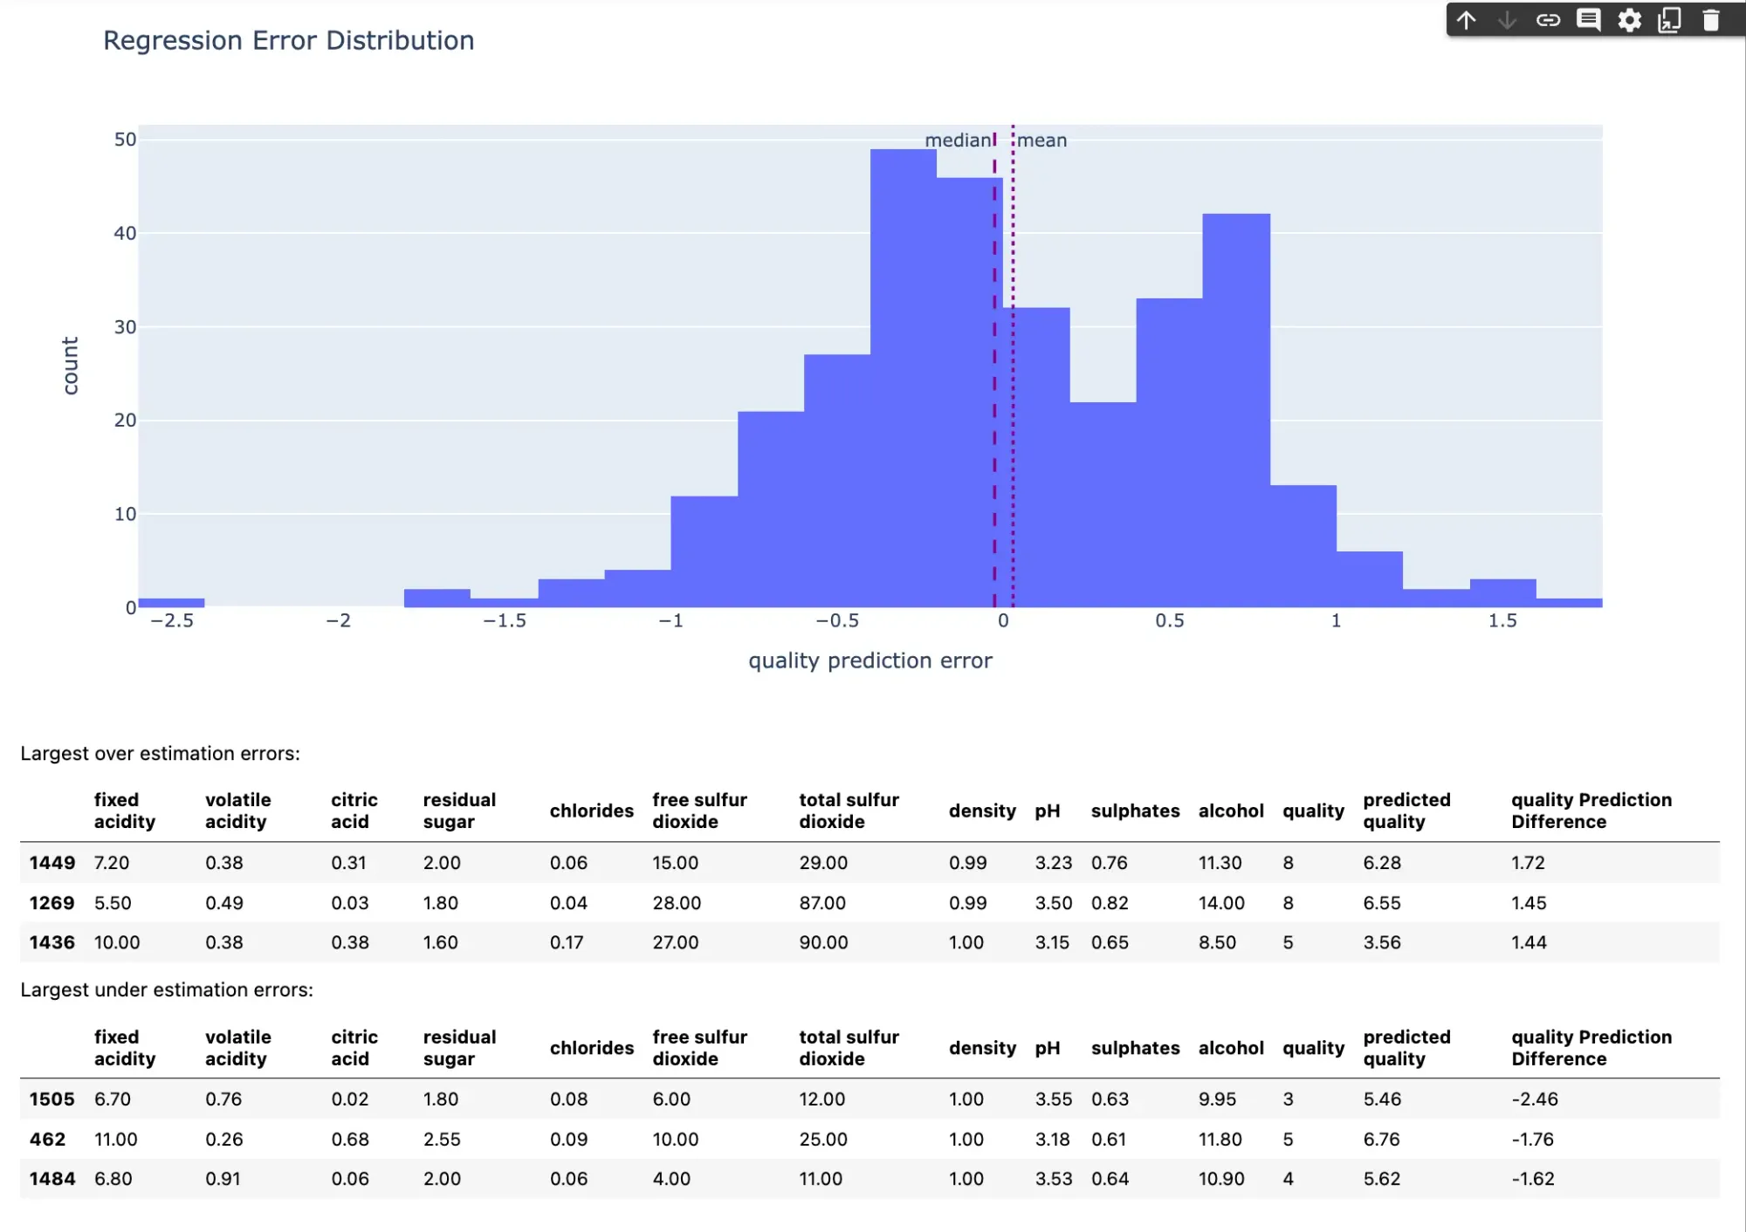Select row index 462
The width and height of the screenshot is (1746, 1232).
tap(47, 1139)
